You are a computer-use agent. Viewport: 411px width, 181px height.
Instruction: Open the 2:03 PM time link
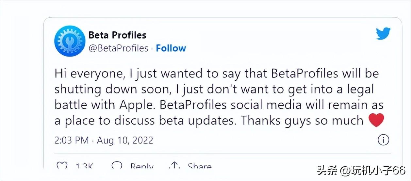coord(72,140)
